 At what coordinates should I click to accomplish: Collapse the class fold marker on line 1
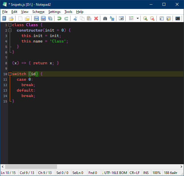click(10, 25)
